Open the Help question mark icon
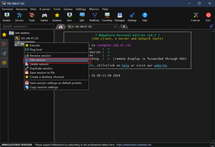The width and height of the screenshot is (215, 147). pos(145,17)
